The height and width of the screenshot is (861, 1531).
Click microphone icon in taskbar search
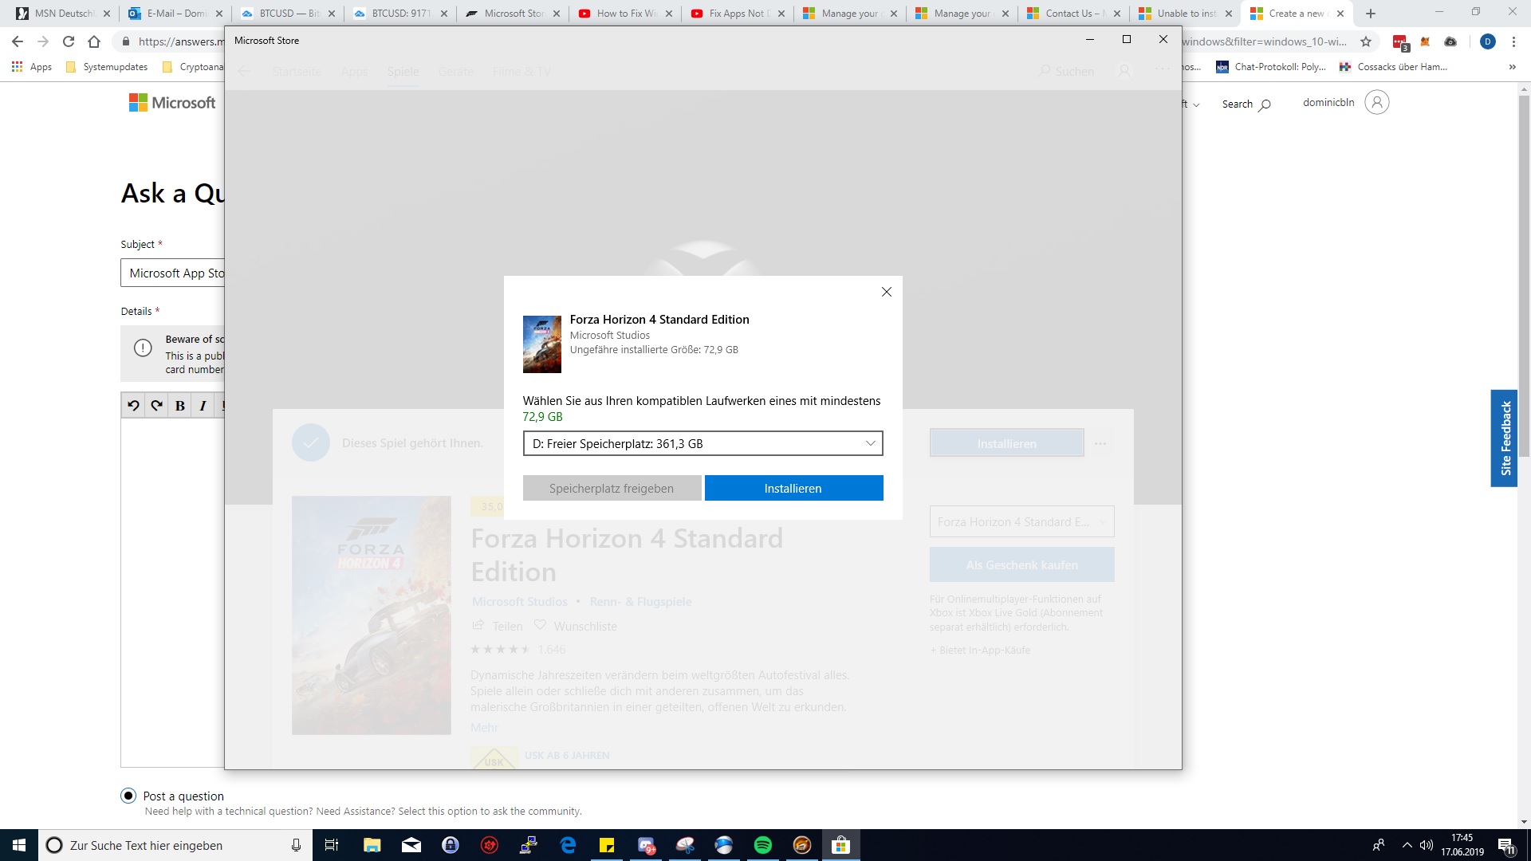[x=296, y=845]
